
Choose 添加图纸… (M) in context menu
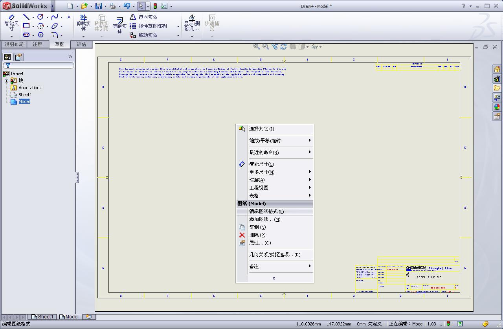[x=275, y=219]
